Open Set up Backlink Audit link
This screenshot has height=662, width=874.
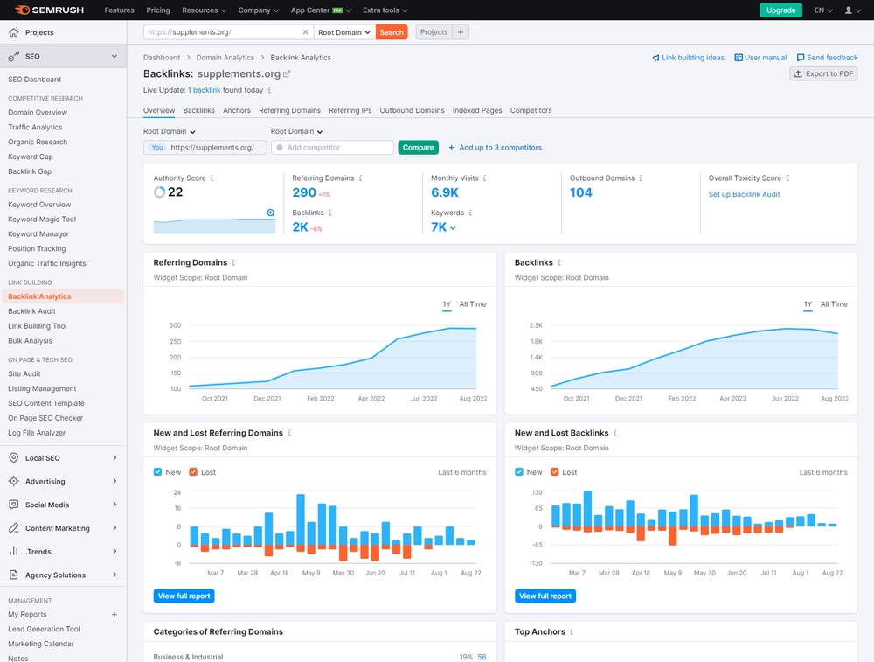click(x=745, y=193)
